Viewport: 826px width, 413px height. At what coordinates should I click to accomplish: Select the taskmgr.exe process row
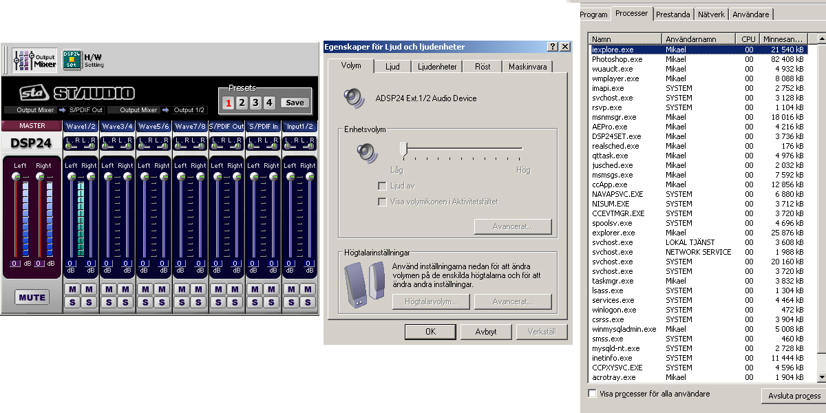click(699, 281)
